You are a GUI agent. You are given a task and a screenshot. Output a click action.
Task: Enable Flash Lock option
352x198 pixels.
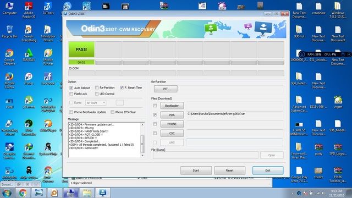tap(71, 94)
